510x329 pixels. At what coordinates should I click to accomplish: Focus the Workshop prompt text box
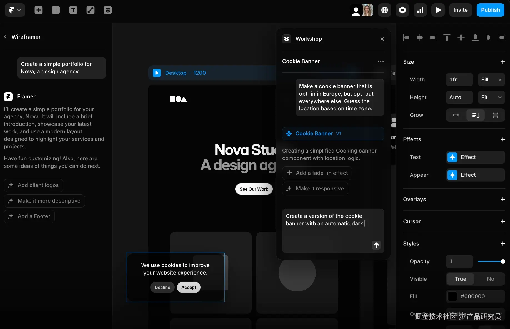pyautogui.click(x=333, y=231)
